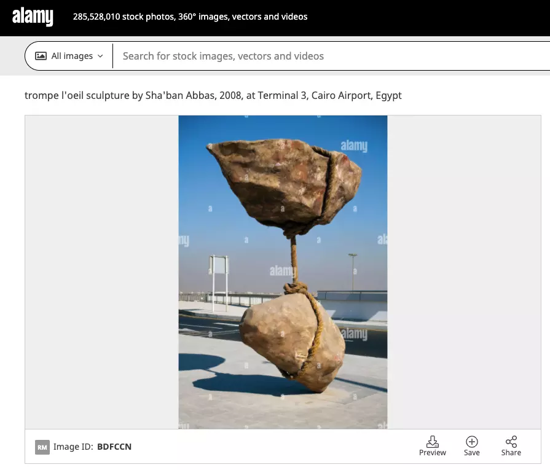Save the image with plus icon
Image resolution: width=550 pixels, height=470 pixels.
tap(471, 442)
